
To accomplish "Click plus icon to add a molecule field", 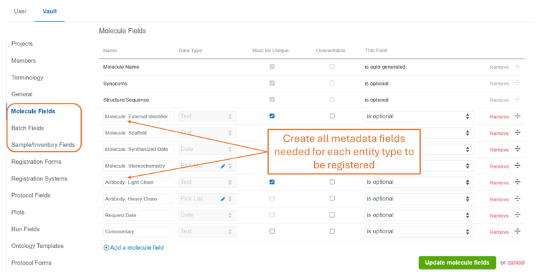I will [106, 248].
